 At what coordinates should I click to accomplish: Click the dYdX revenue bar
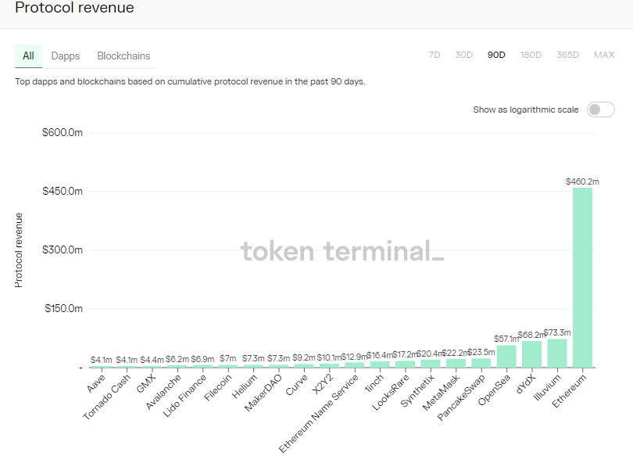point(531,354)
